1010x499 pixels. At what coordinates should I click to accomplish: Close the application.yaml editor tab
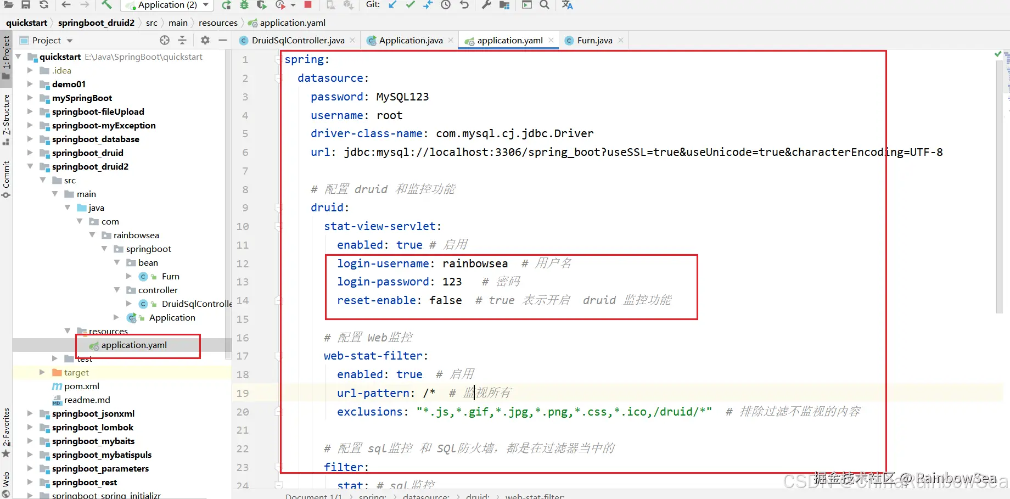(551, 40)
